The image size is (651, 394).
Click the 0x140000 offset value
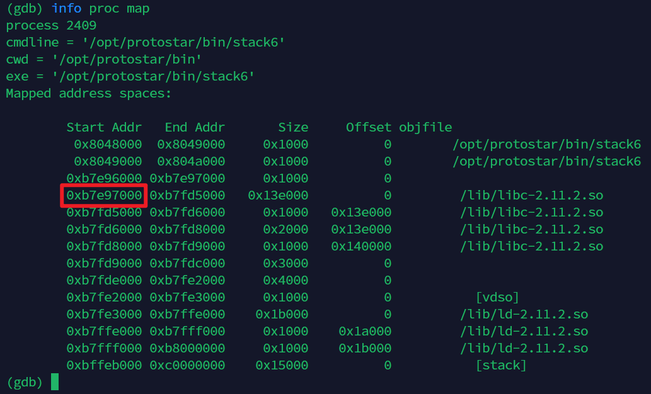coord(361,246)
